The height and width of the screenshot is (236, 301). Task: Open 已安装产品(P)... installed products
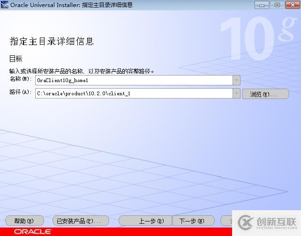coord(81,221)
